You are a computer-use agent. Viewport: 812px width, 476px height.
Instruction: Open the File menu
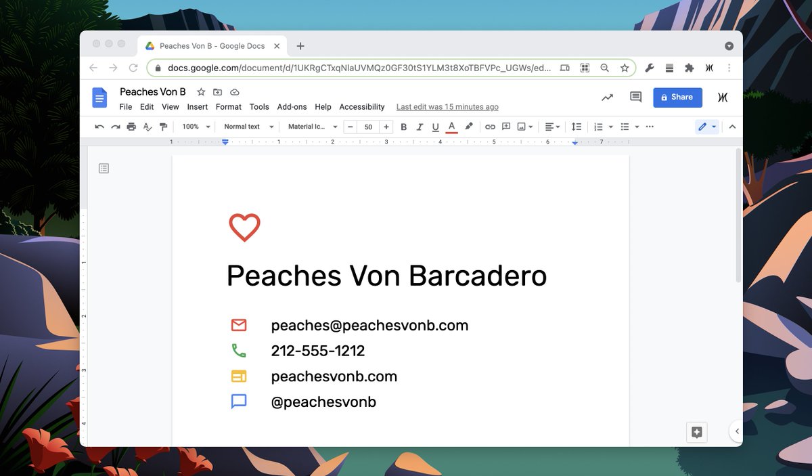126,107
